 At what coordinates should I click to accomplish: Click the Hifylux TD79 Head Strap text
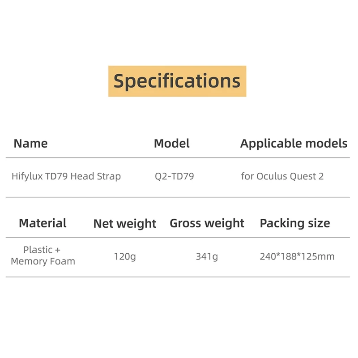(66, 176)
